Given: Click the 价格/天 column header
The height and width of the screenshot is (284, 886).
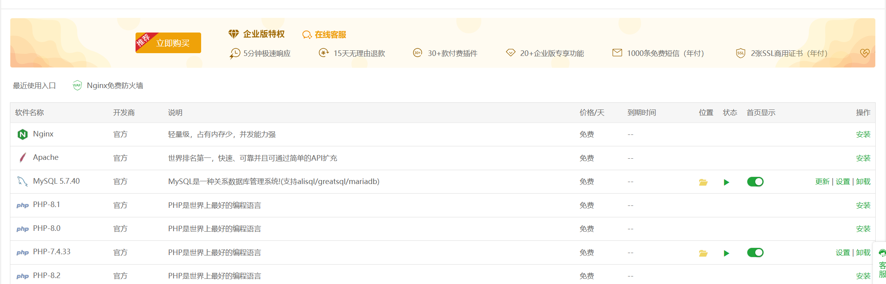Looking at the screenshot, I should pos(592,113).
